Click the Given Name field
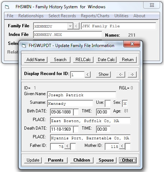This screenshot has height=172, width=164. click(x=82, y=95)
